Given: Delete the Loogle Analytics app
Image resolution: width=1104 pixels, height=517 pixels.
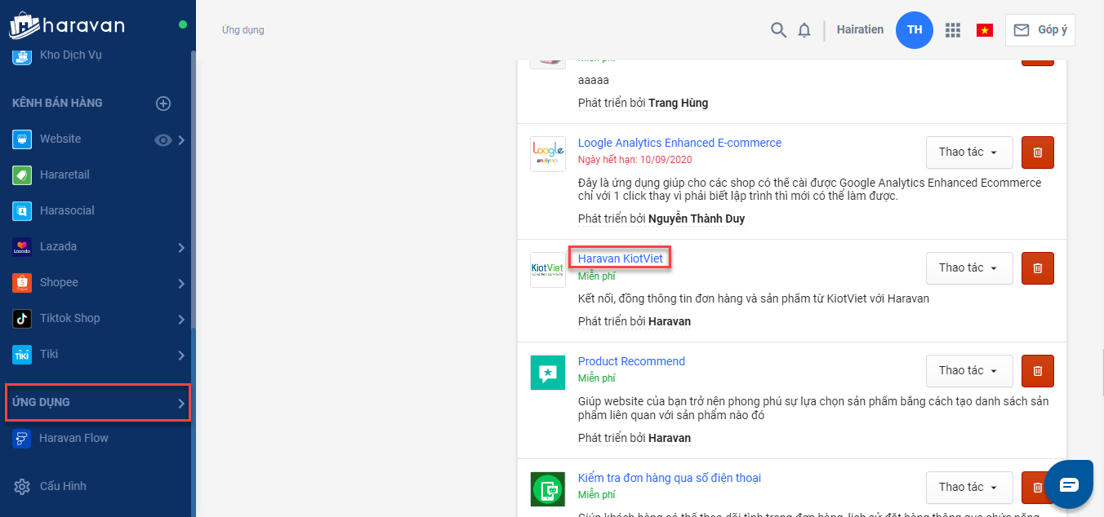Looking at the screenshot, I should pos(1038,152).
